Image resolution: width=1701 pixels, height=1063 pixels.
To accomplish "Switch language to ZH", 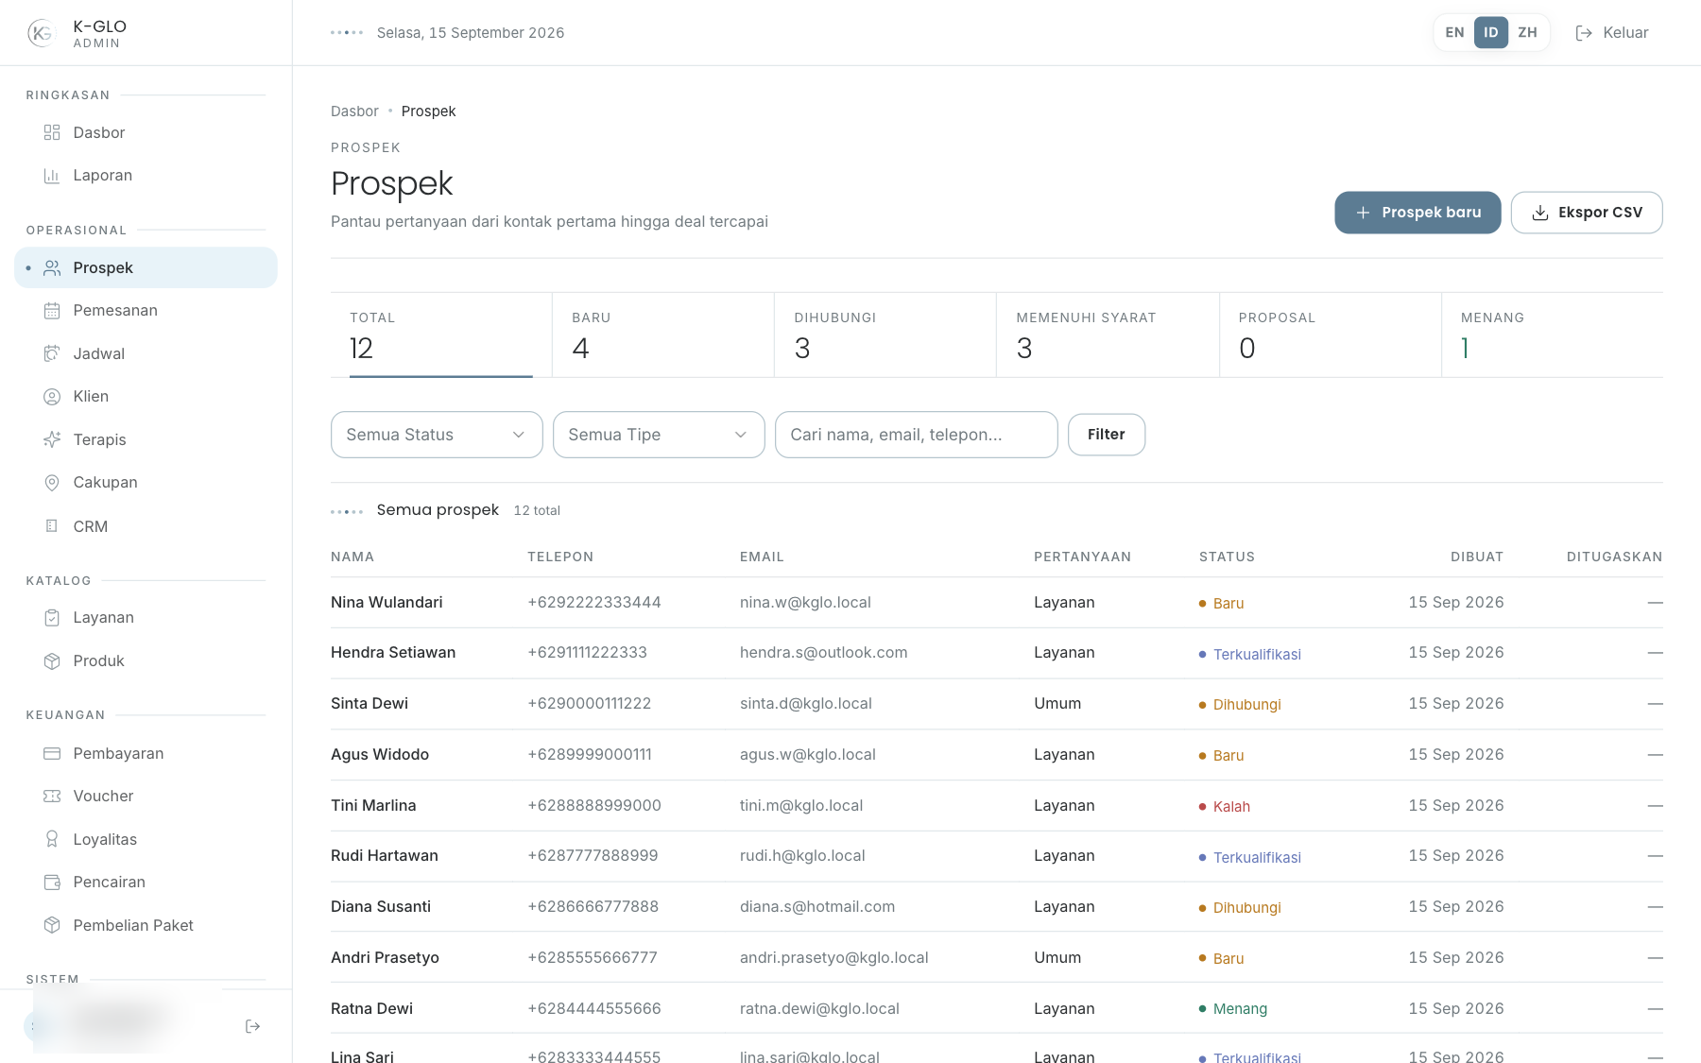I will click(1527, 32).
